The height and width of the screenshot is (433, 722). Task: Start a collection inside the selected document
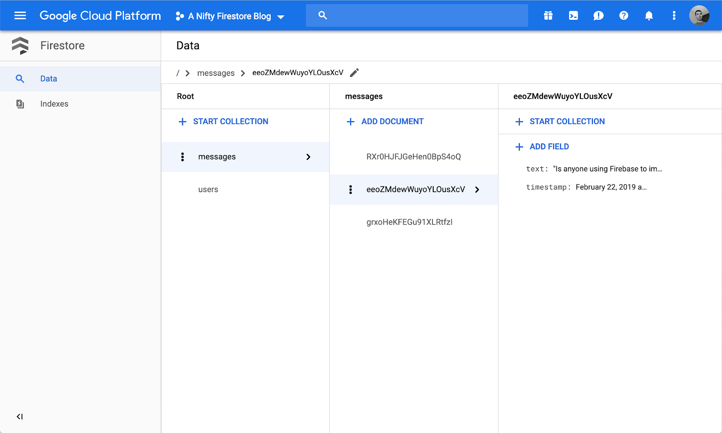[x=560, y=121]
